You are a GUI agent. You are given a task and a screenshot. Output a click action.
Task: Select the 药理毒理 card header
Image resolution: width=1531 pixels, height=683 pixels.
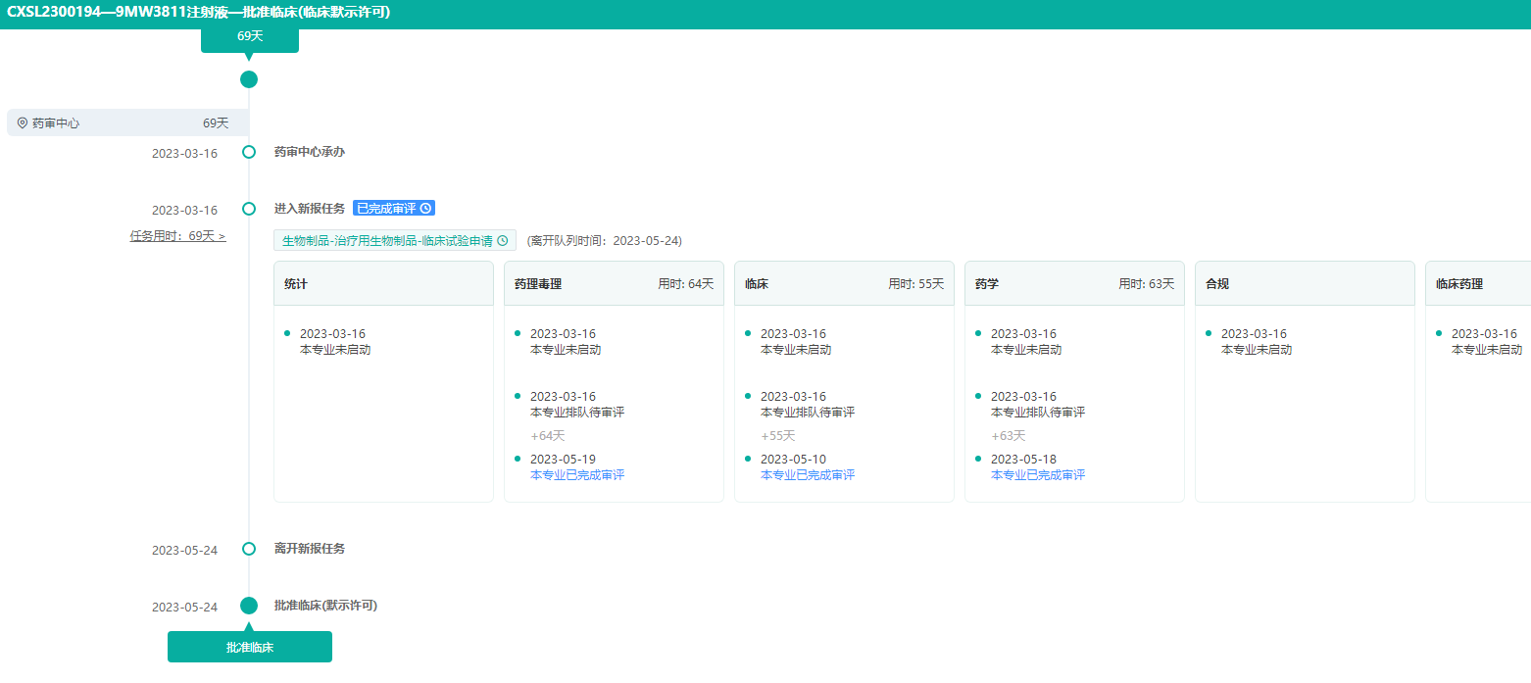tap(614, 284)
